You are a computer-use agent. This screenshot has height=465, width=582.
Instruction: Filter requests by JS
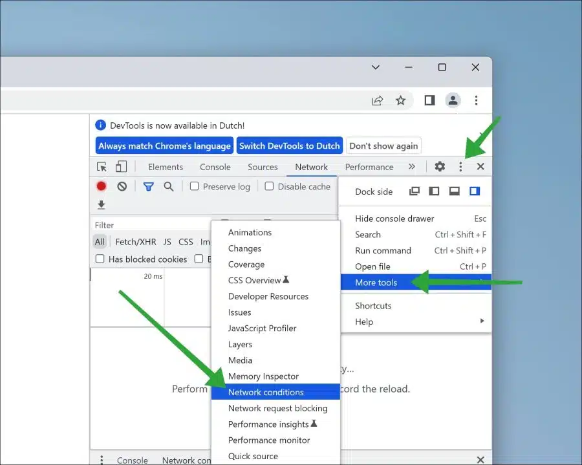click(x=167, y=242)
